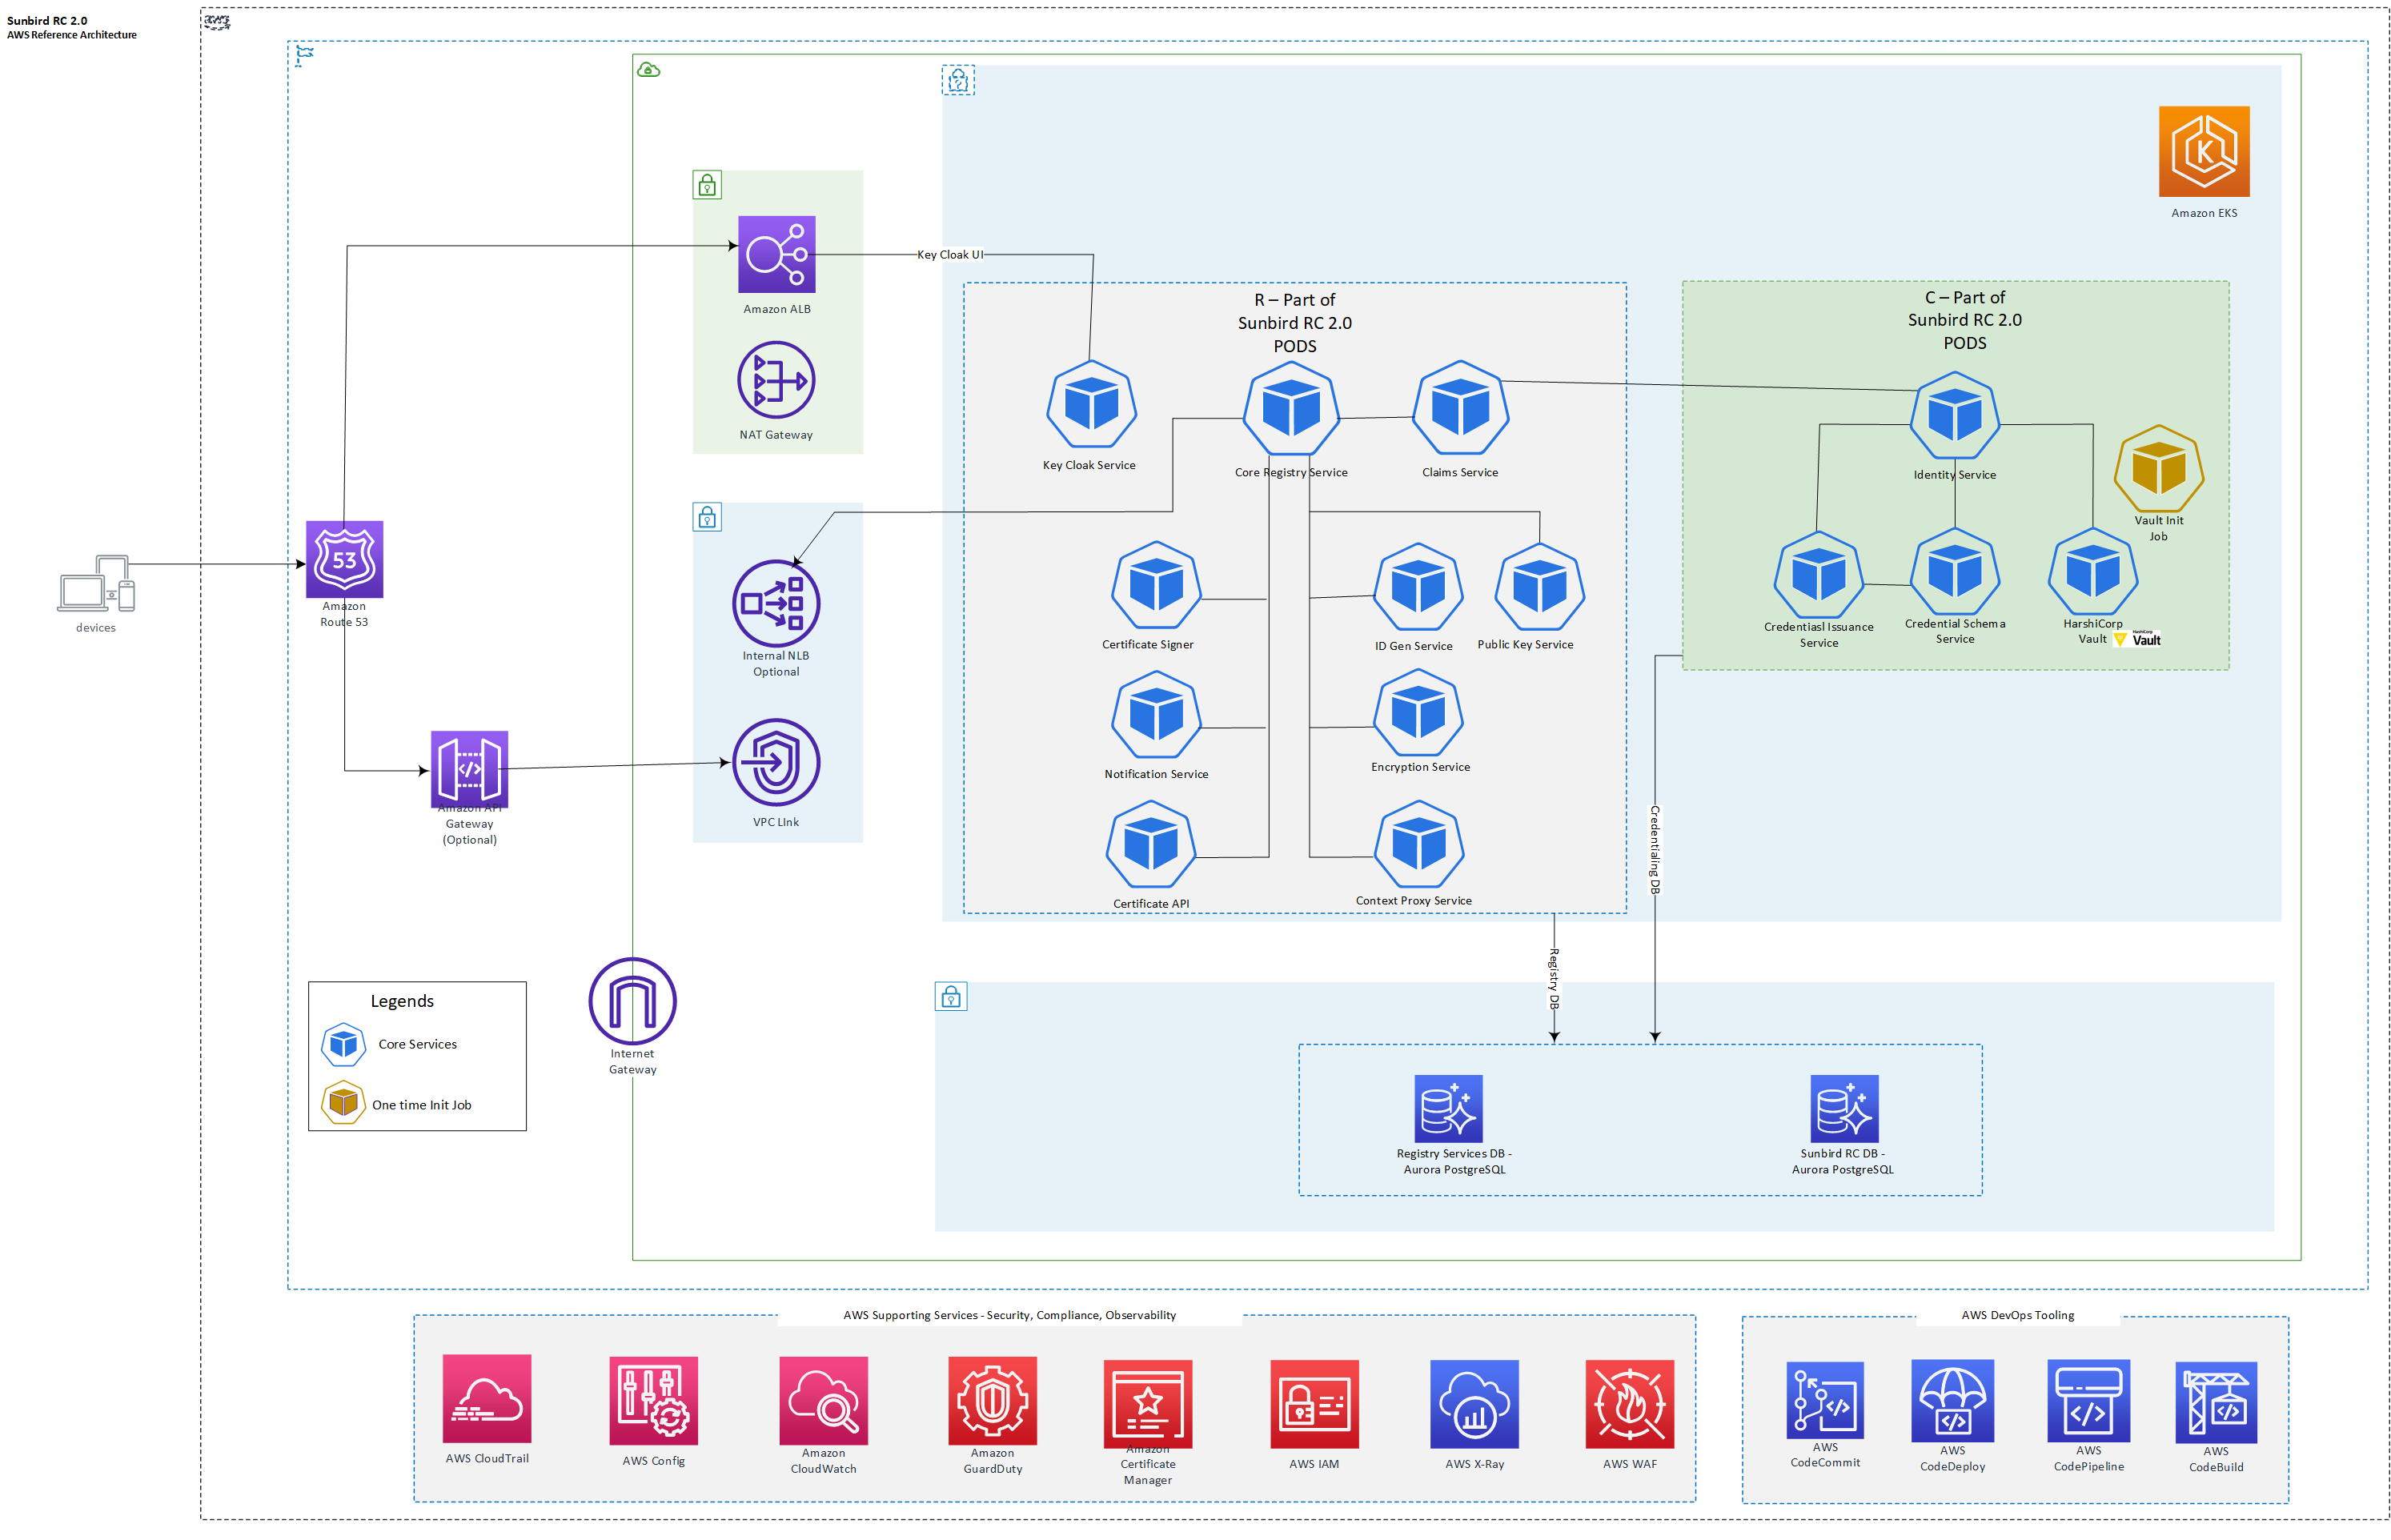Image resolution: width=2391 pixels, height=1540 pixels.
Task: Click the Amazon CloudWatch icon
Action: (823, 1400)
